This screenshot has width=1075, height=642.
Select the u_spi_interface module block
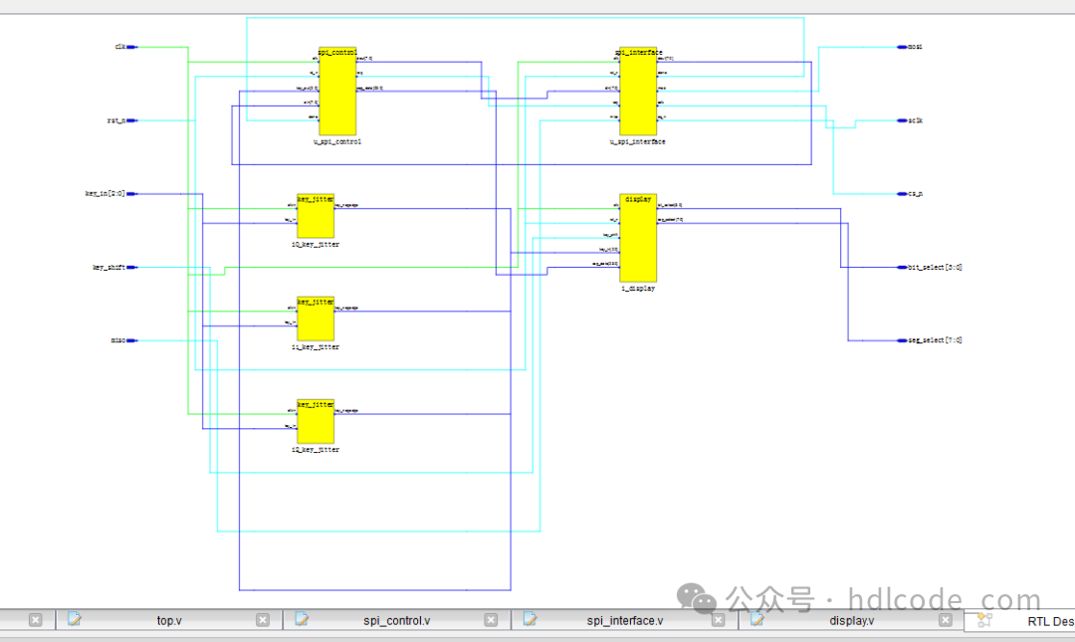point(638,92)
